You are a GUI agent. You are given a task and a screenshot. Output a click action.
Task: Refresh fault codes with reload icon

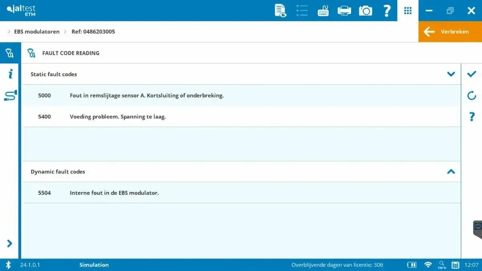click(x=472, y=96)
